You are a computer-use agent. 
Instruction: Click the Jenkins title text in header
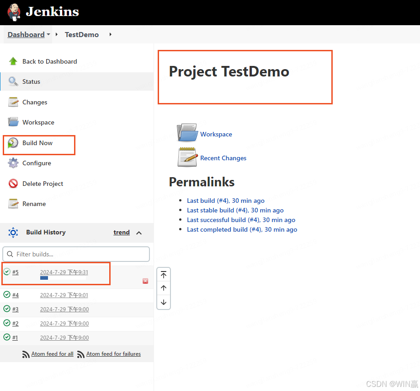pyautogui.click(x=52, y=11)
